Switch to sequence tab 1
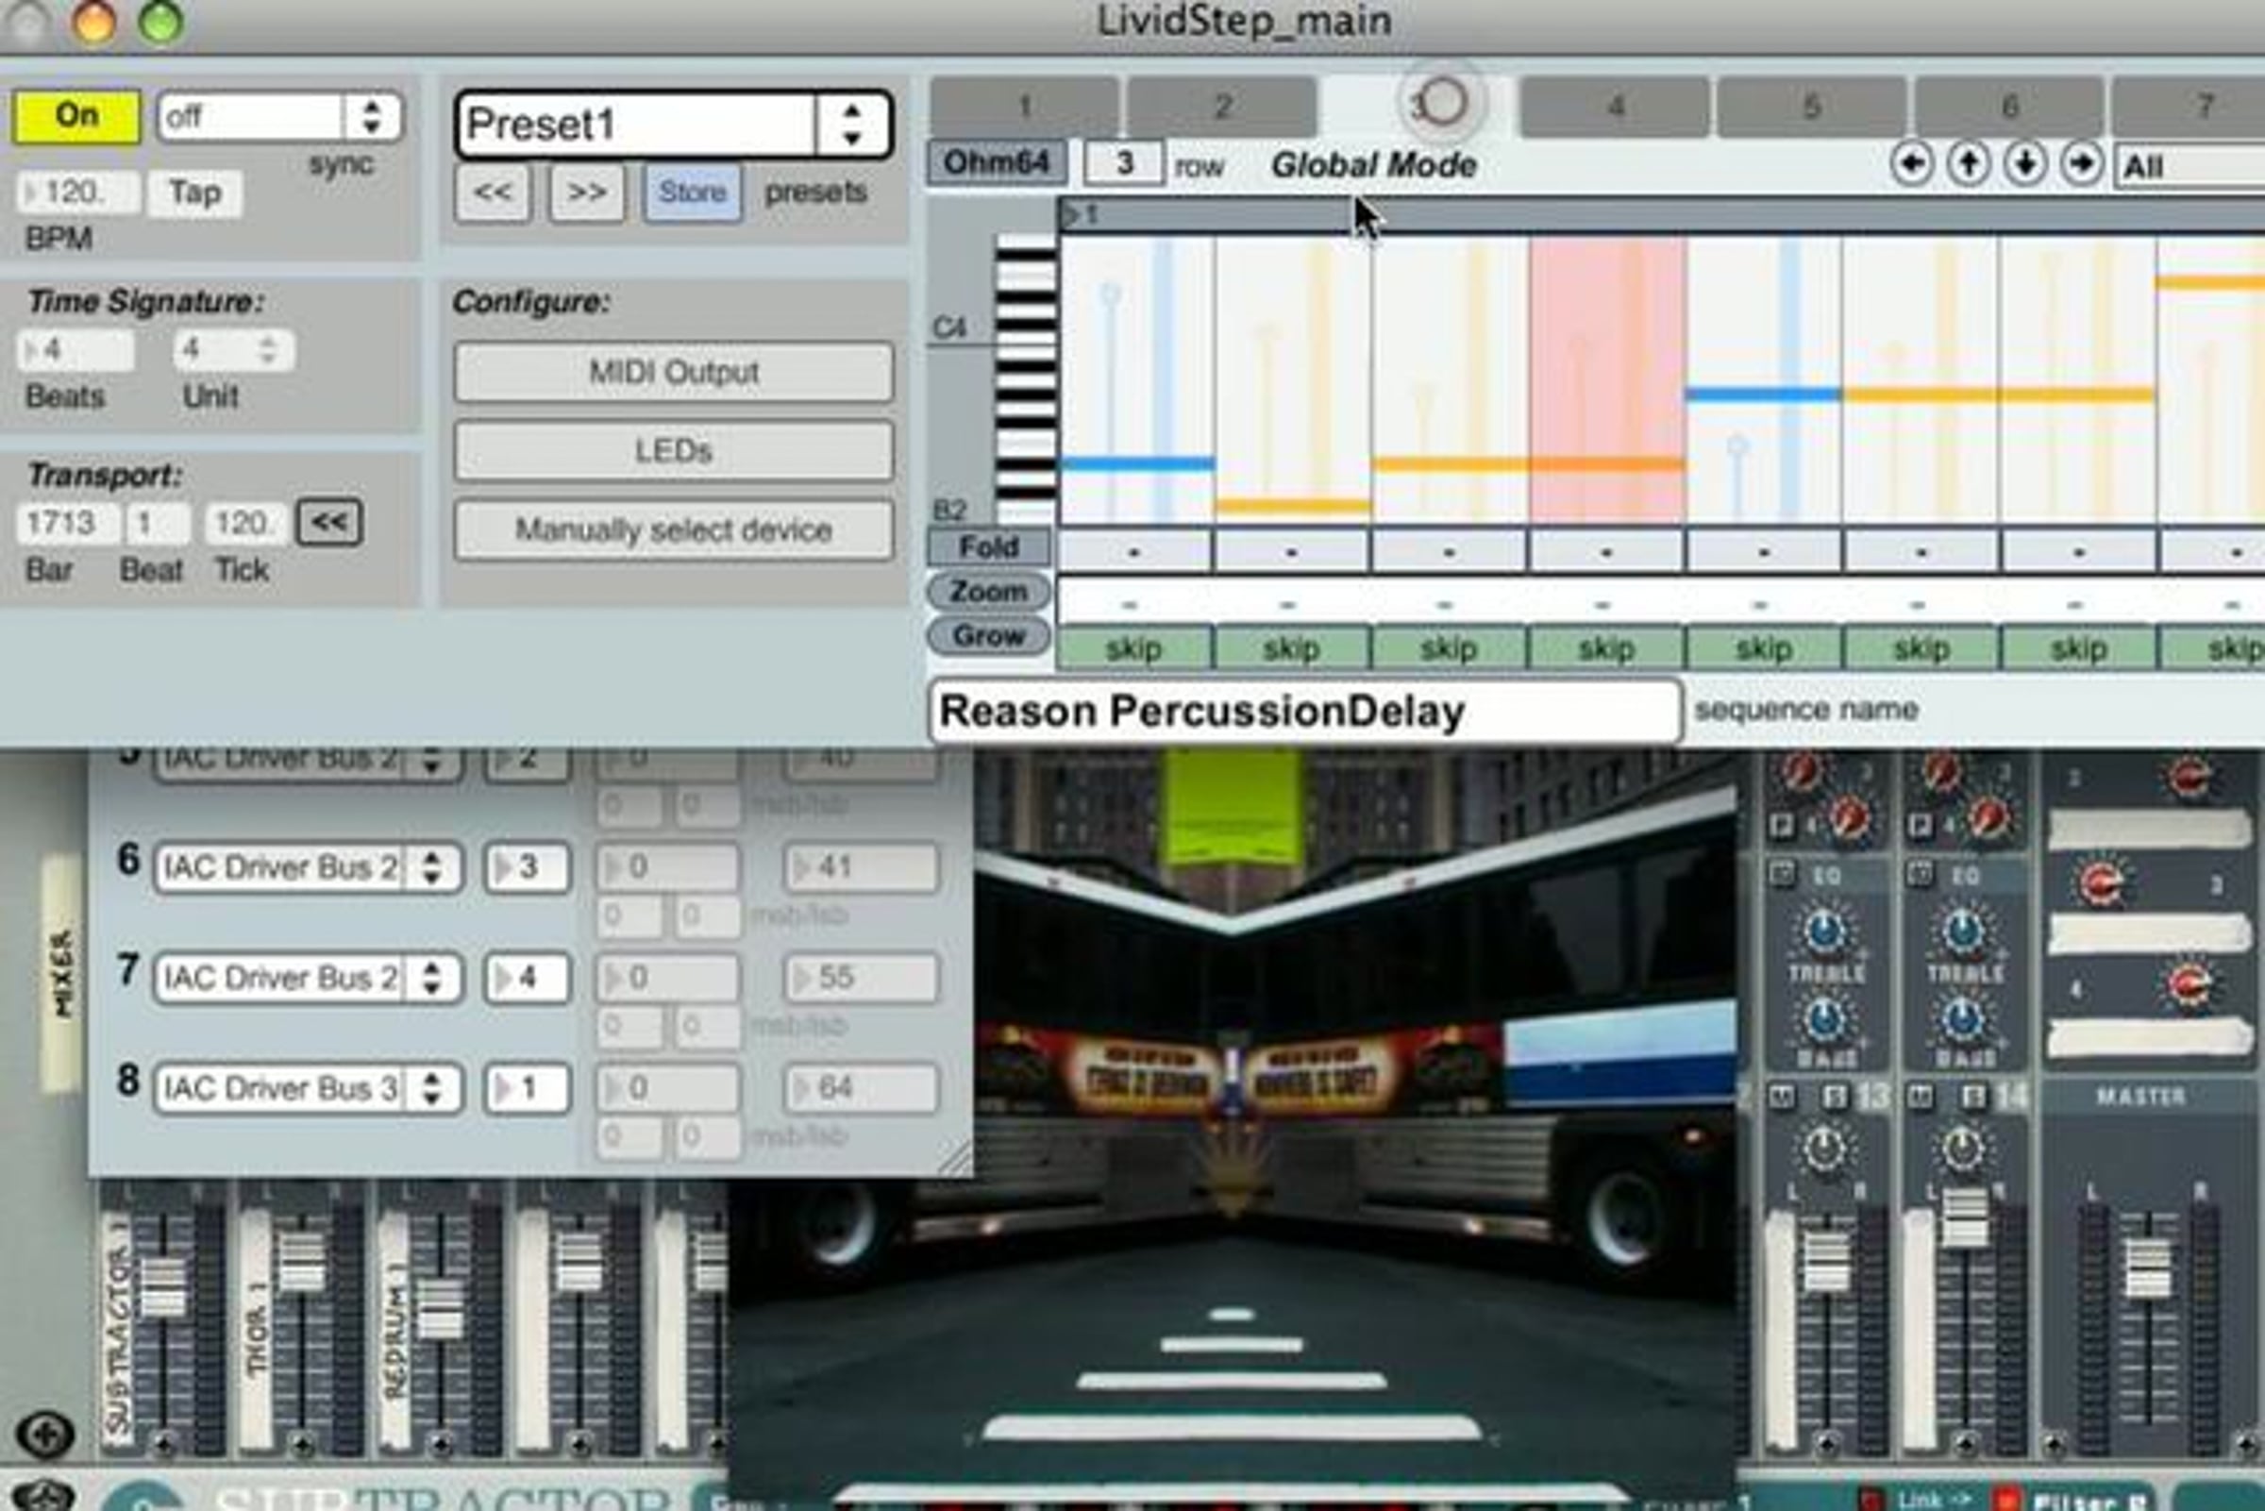This screenshot has height=1511, width=2265. (1024, 105)
